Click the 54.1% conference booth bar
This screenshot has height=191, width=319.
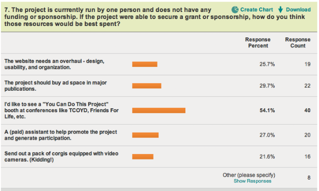[x=159, y=110]
